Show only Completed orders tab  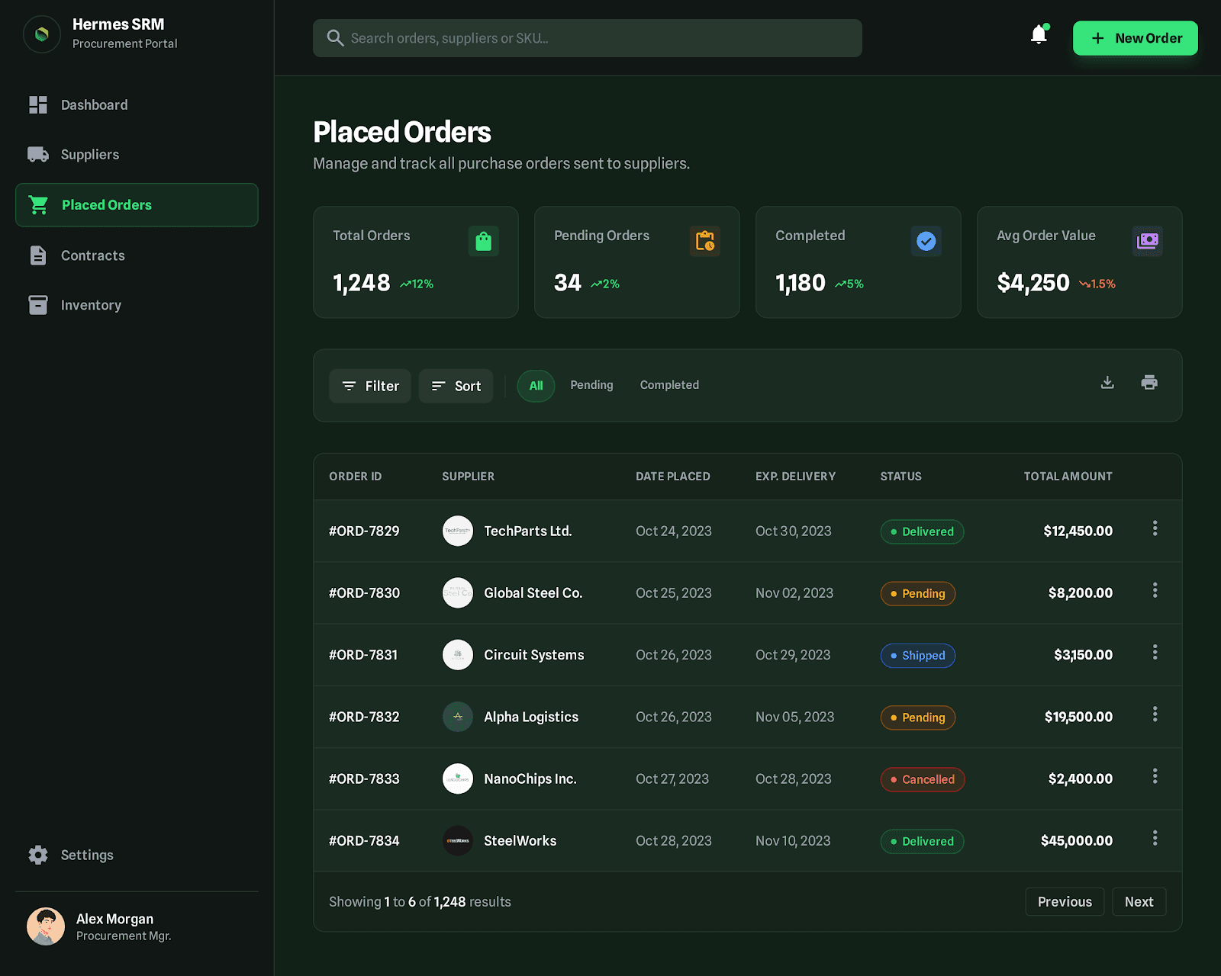click(669, 385)
